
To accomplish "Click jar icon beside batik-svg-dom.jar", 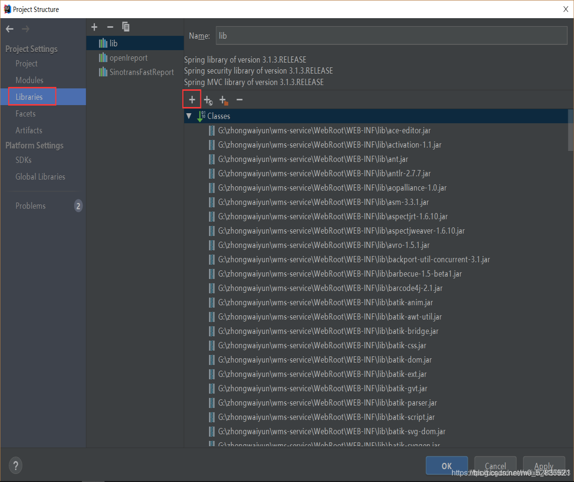I will [212, 431].
